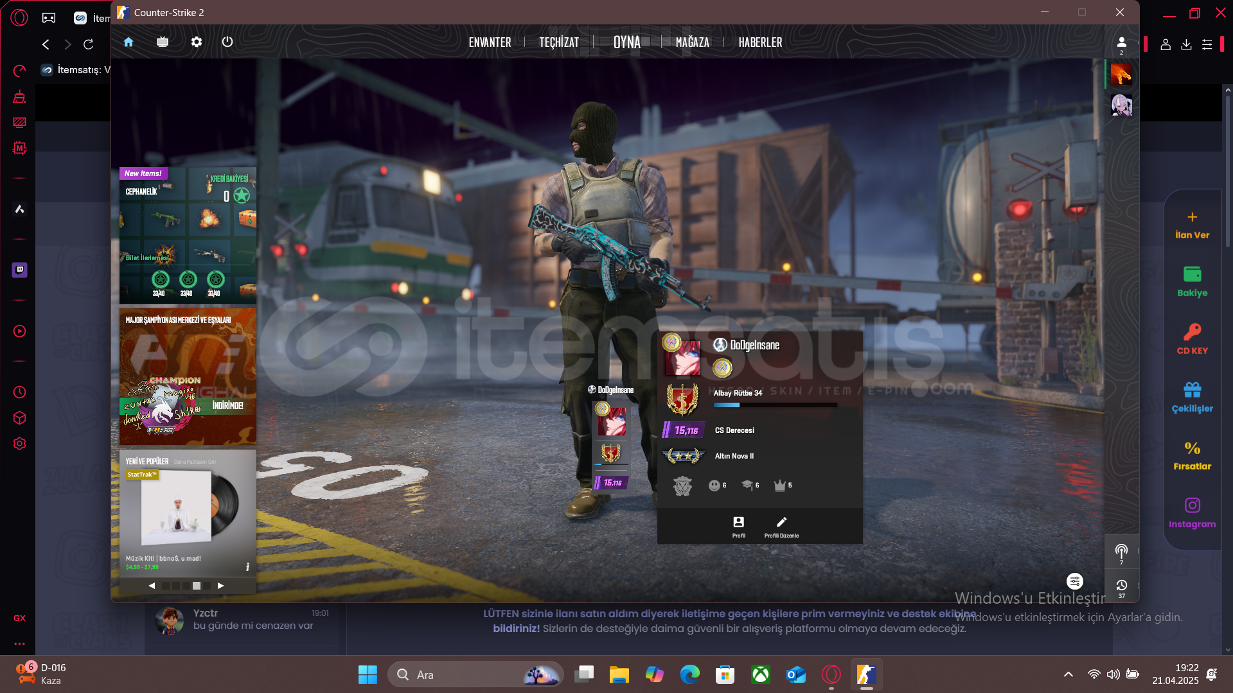Open the MAĞAZA tab
Image resolution: width=1233 pixels, height=693 pixels.
[693, 42]
